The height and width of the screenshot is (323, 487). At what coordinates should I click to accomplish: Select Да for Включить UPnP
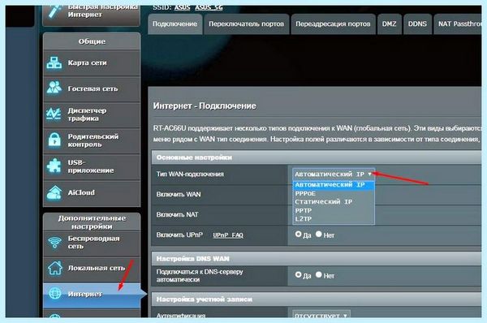click(298, 235)
